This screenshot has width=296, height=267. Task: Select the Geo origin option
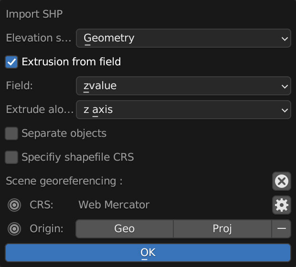124,229
